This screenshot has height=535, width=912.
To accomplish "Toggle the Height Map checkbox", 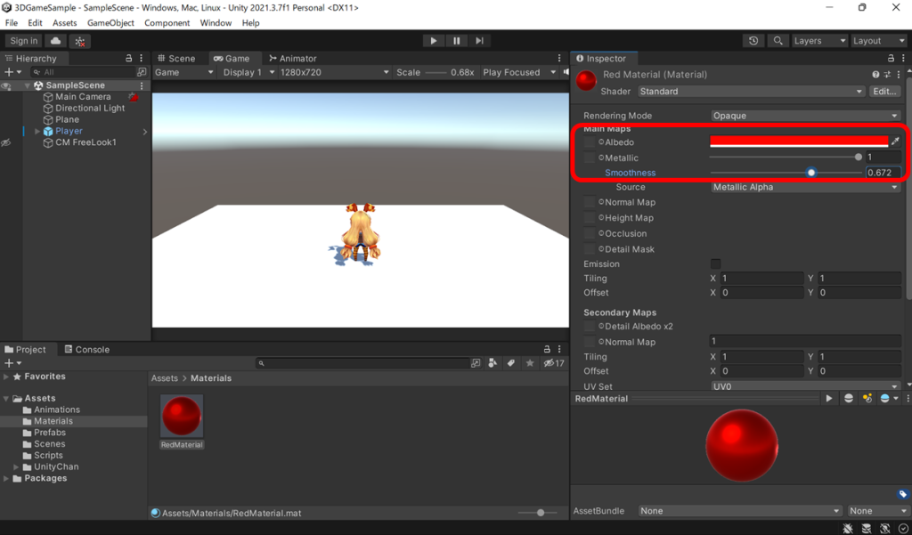I will click(588, 217).
